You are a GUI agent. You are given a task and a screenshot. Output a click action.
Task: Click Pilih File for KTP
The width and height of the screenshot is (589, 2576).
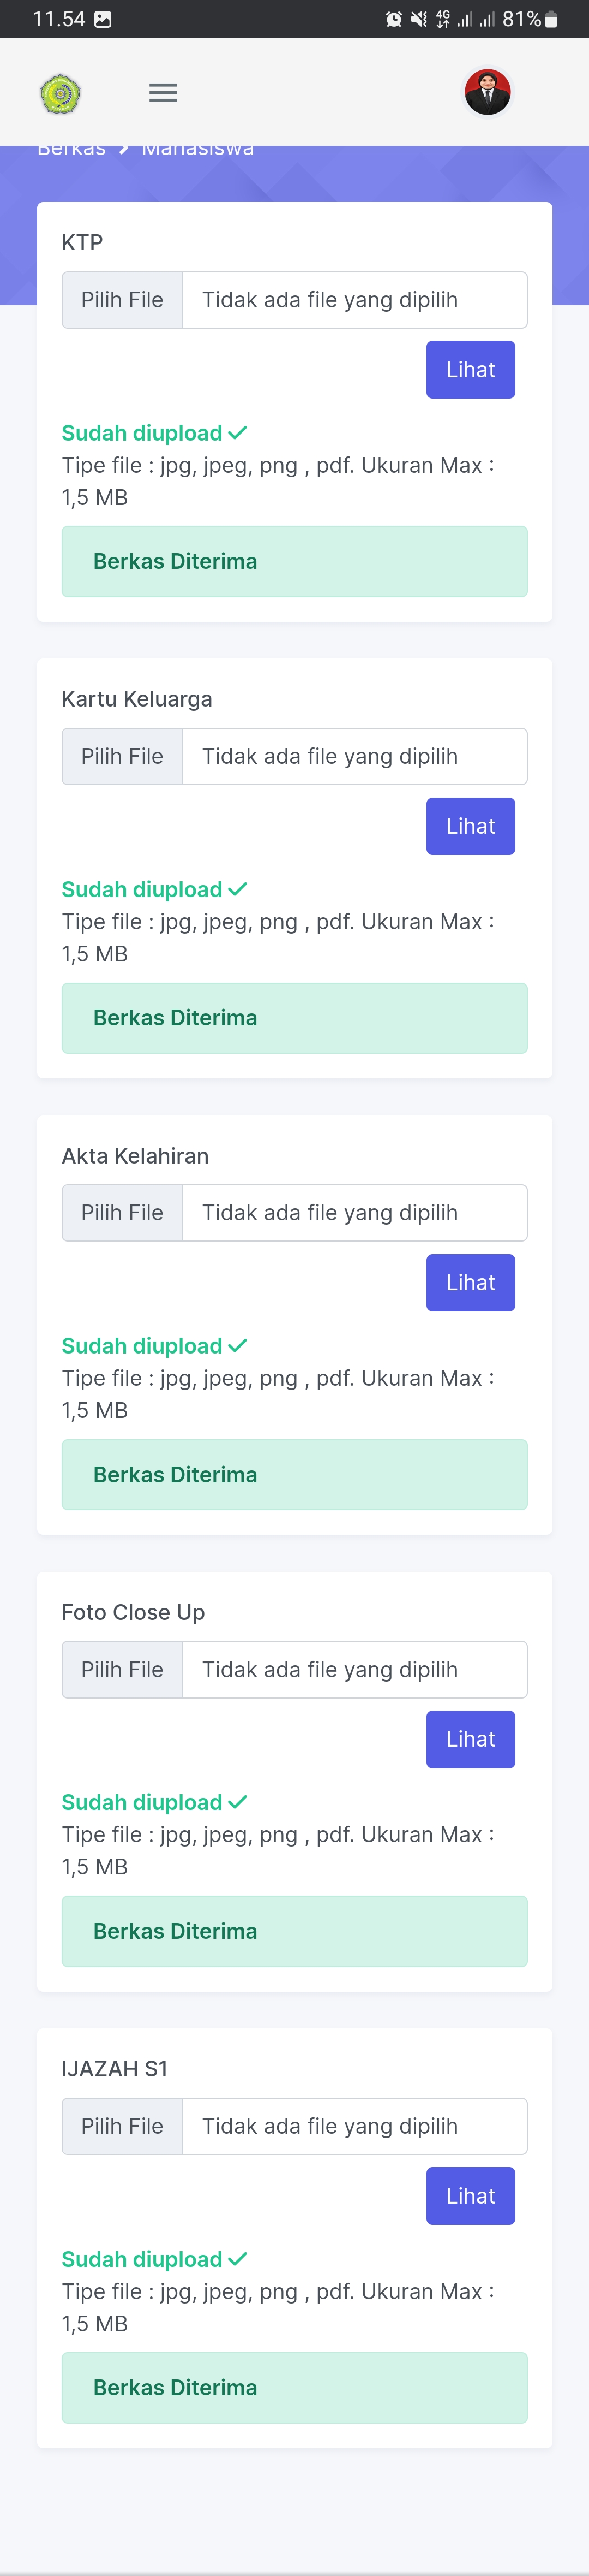[122, 300]
